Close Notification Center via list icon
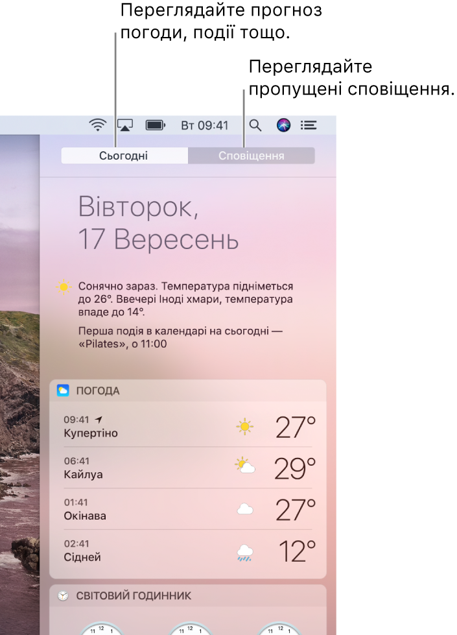 (309, 125)
